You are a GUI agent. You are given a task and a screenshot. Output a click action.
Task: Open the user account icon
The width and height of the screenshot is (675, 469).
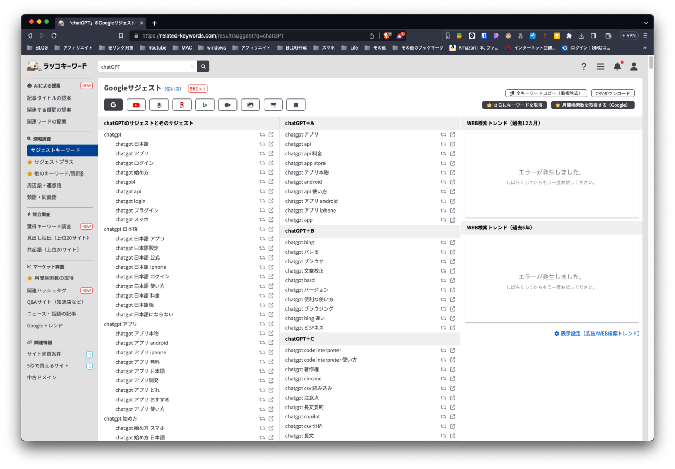[x=634, y=67]
